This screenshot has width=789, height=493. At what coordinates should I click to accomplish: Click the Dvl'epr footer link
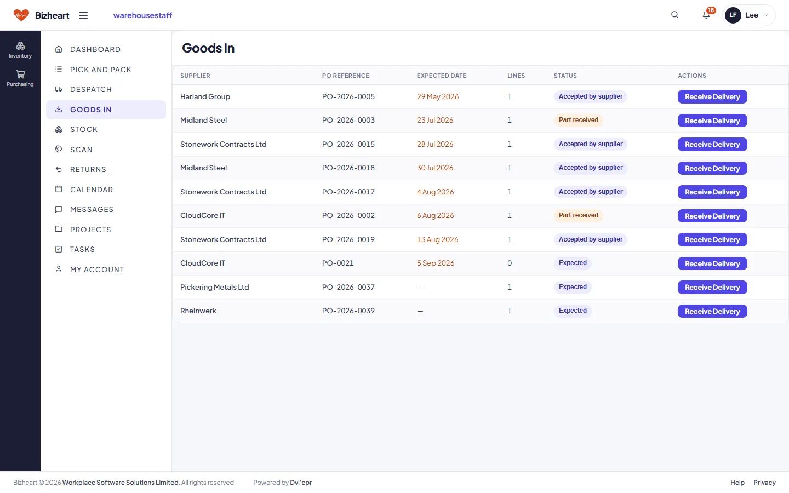[x=301, y=483]
